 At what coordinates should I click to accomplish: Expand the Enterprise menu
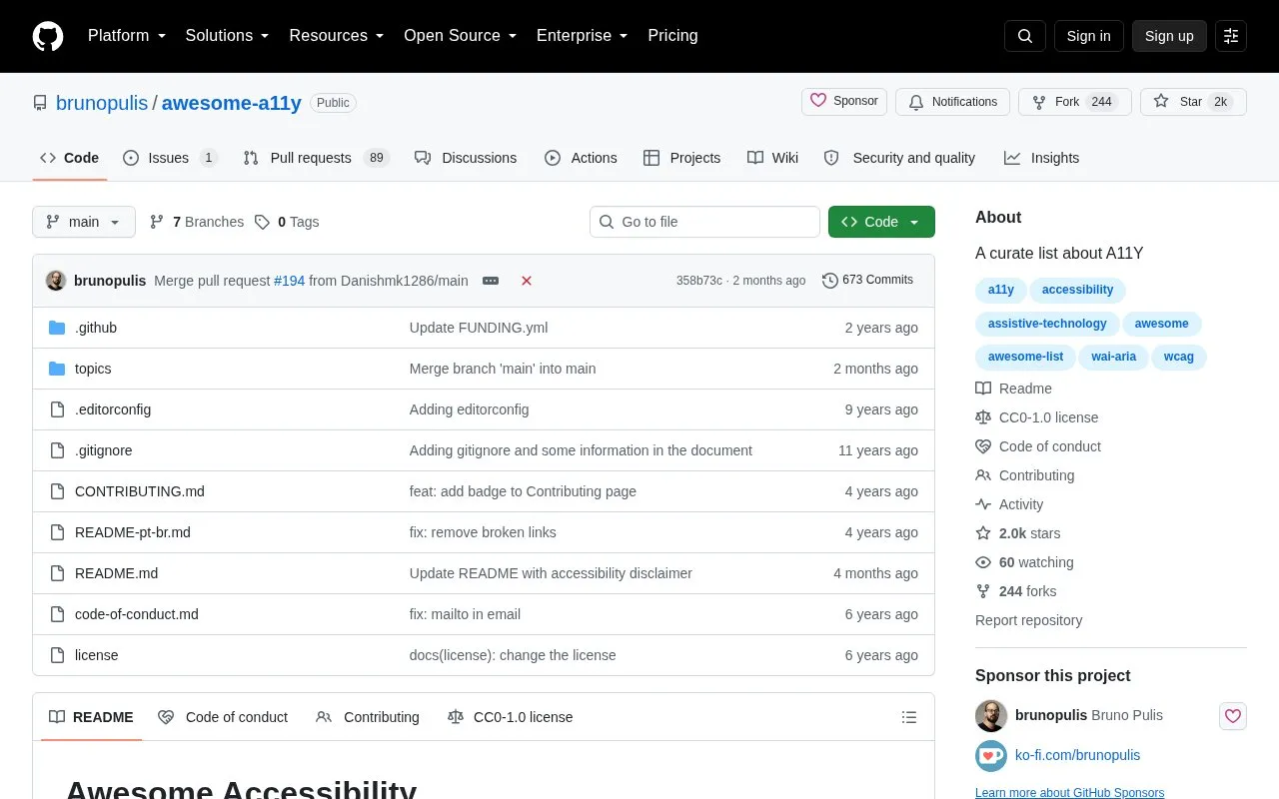[x=583, y=36]
